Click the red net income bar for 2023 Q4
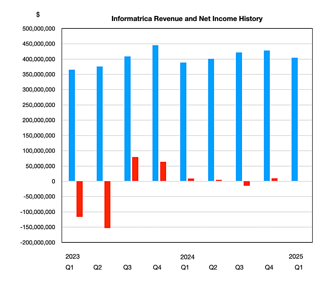322x281 pixels. coord(163,171)
